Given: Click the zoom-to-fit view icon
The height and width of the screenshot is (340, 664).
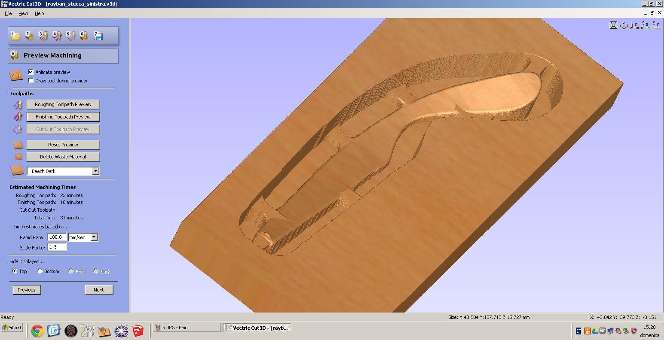Looking at the screenshot, I should (x=614, y=25).
